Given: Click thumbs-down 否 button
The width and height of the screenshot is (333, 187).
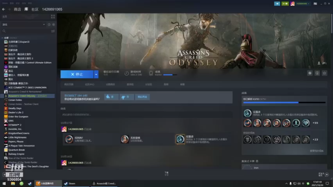Looking at the screenshot, I should pos(127,97).
